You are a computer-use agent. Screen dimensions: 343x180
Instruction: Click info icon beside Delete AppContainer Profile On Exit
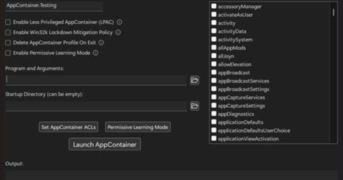point(101,43)
